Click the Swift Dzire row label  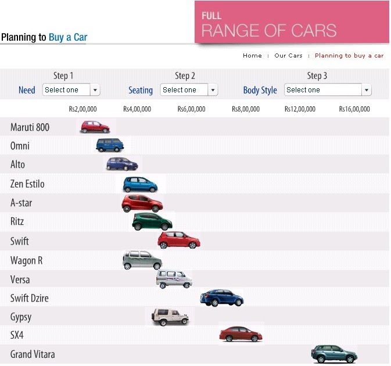(30, 298)
